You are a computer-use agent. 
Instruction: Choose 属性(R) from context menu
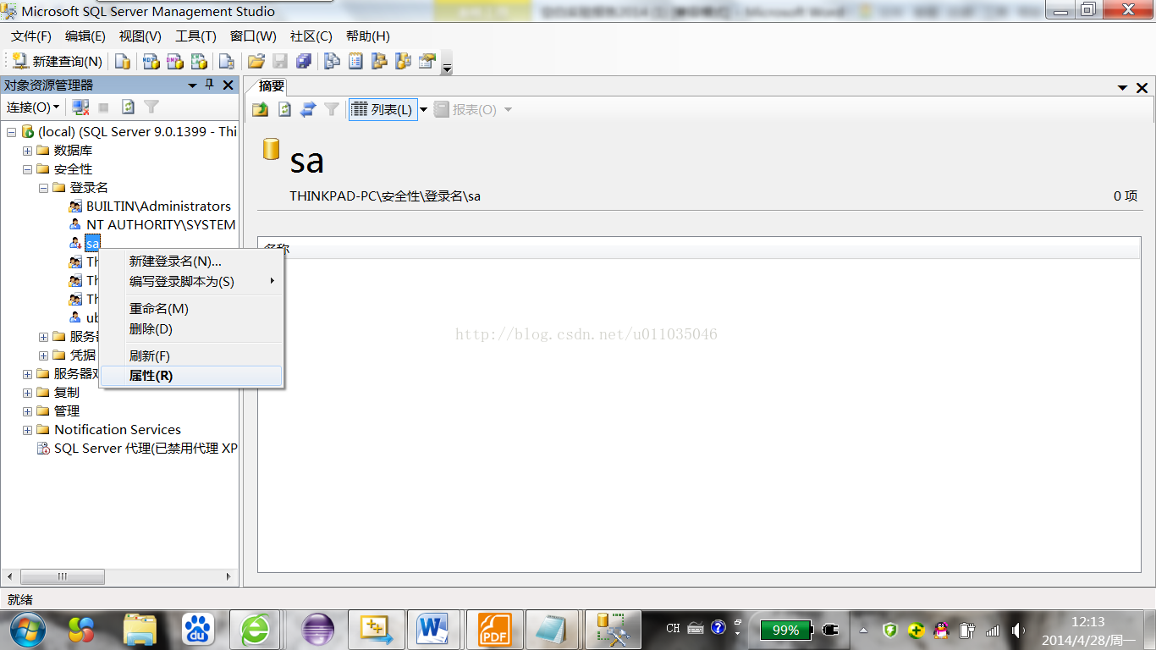pos(191,376)
